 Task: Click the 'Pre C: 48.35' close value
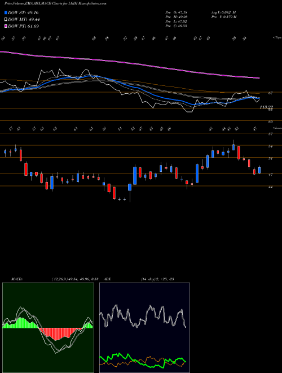(x=176, y=26)
